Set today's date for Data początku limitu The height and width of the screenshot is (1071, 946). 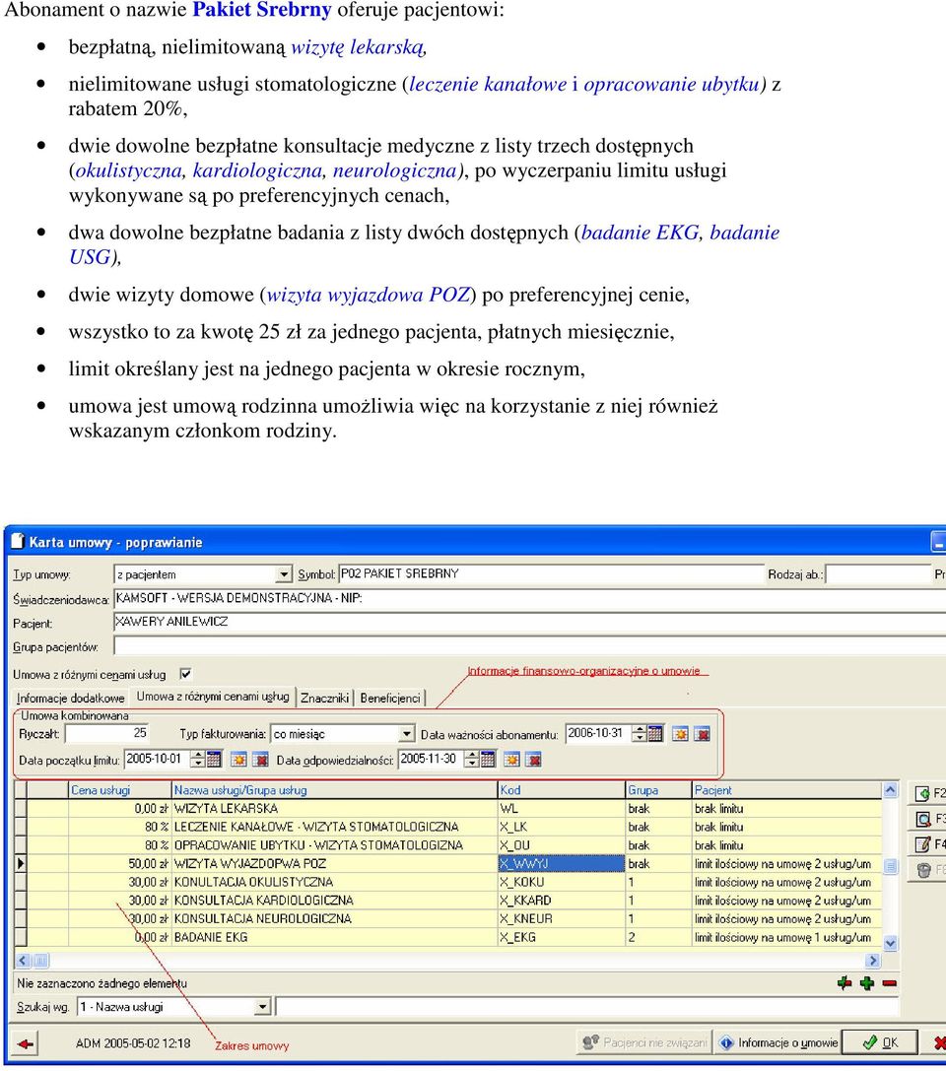[x=238, y=759]
